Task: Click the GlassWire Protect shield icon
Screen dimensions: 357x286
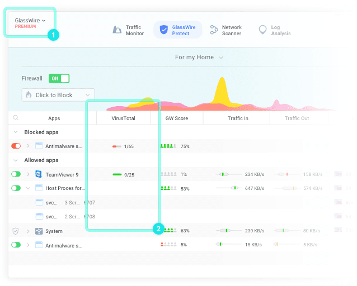Action: 164,30
